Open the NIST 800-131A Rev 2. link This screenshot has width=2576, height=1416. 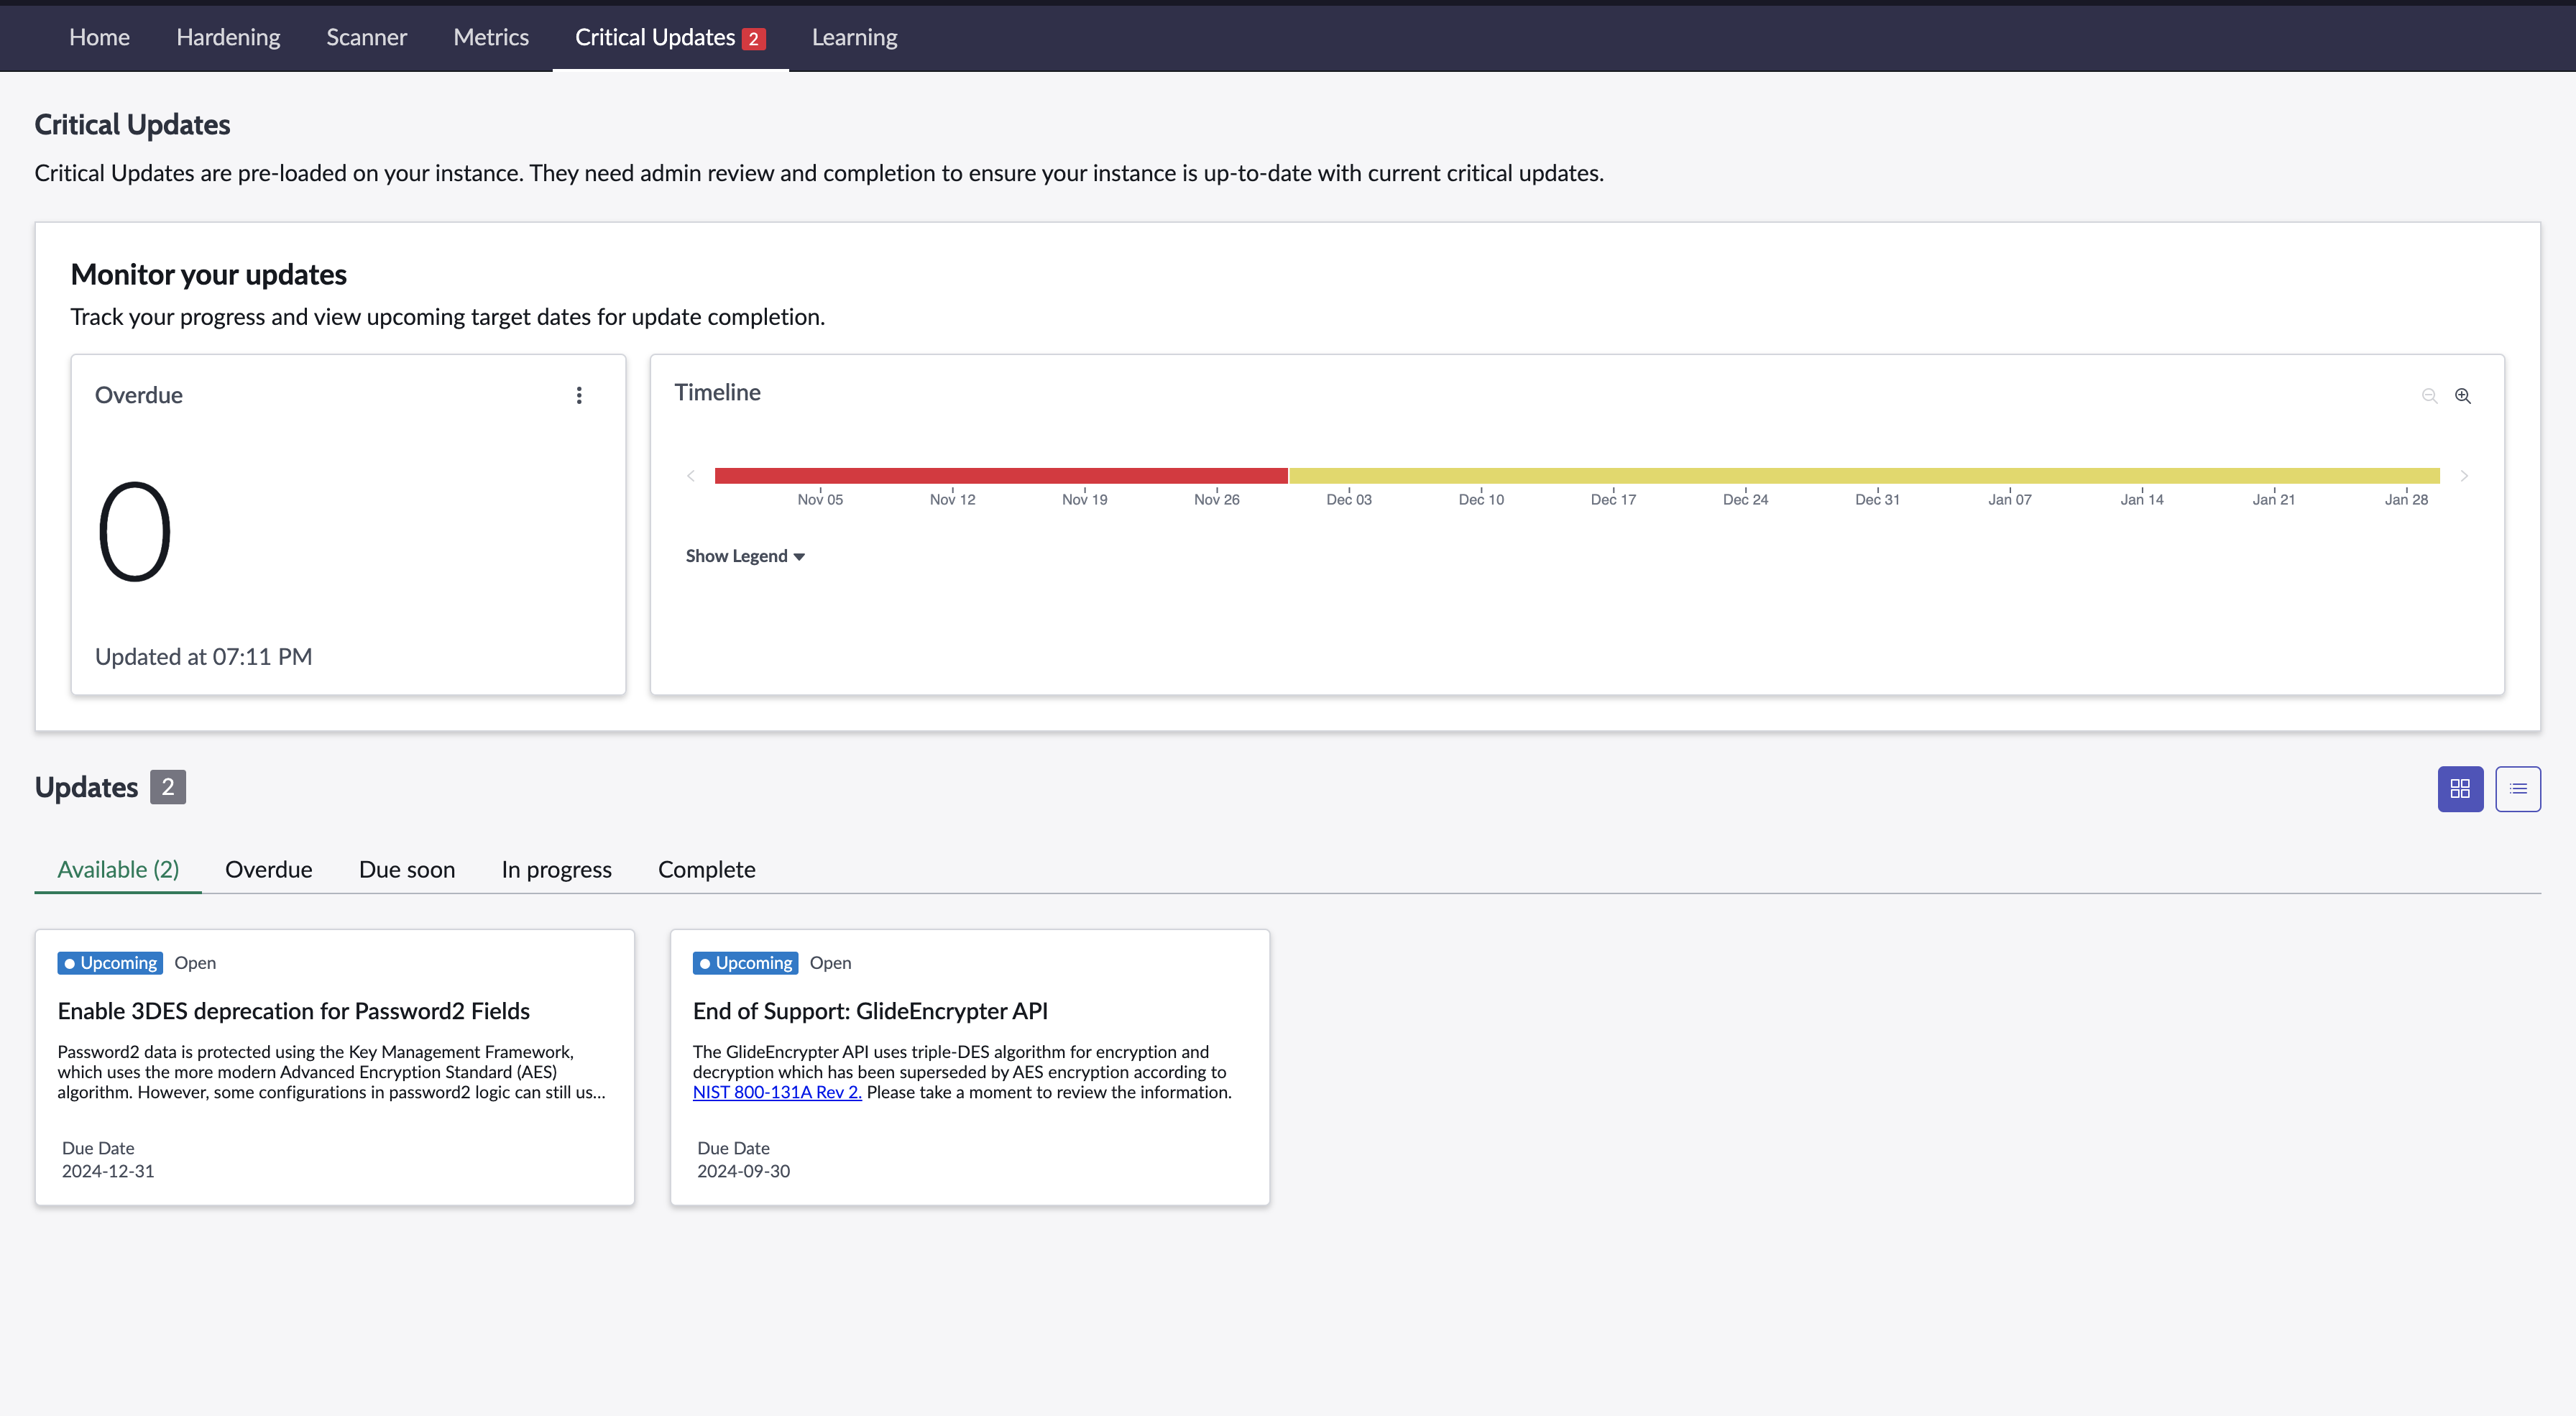(x=777, y=1092)
